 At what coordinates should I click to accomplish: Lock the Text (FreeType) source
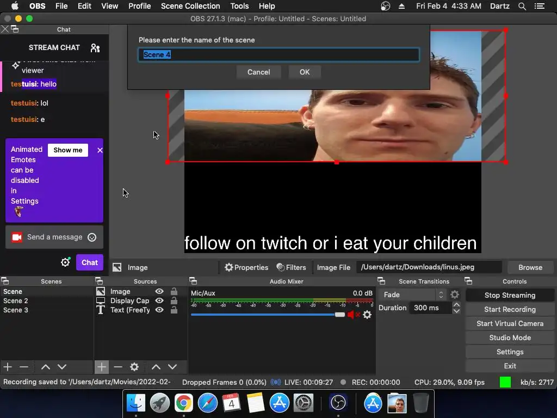click(x=174, y=310)
